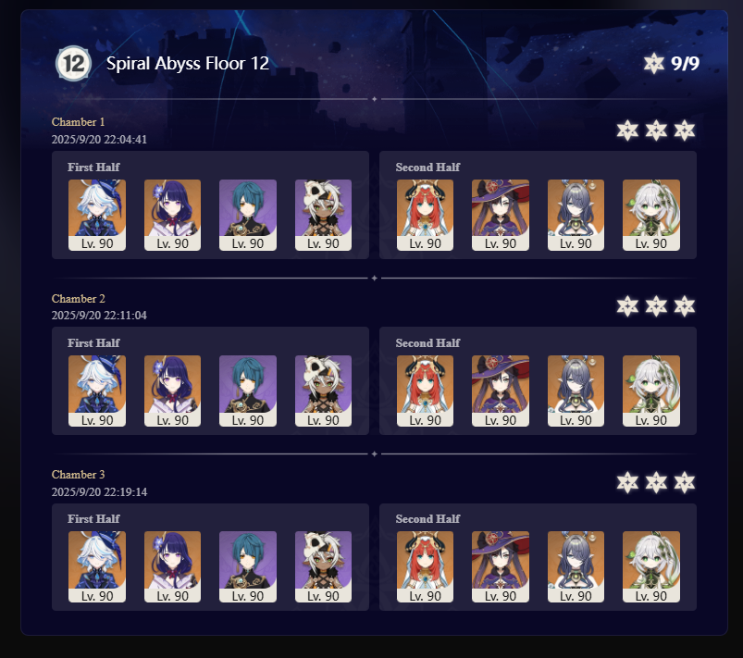Click Xingqiu portrait in Chamber 1 First Half
Screen dimensions: 743x658
(248, 215)
